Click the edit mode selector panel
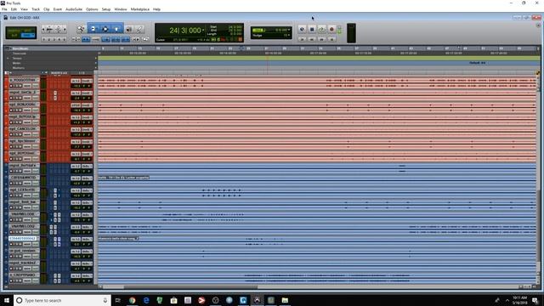This screenshot has height=306, width=544. [20, 32]
